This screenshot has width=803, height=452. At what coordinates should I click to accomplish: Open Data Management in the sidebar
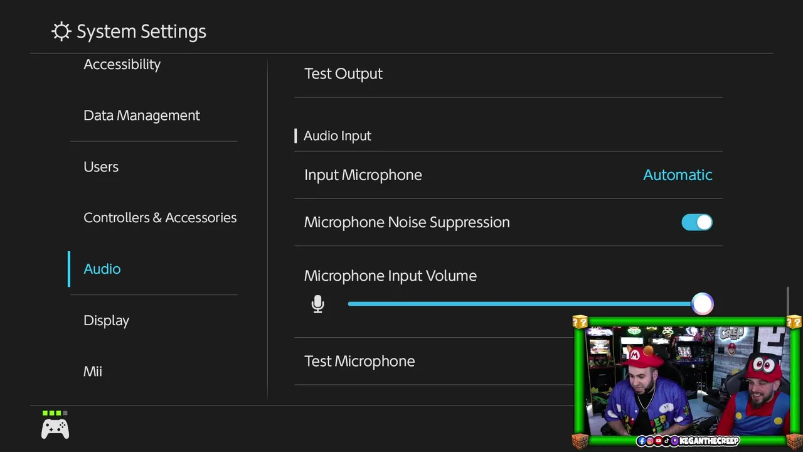pos(142,116)
